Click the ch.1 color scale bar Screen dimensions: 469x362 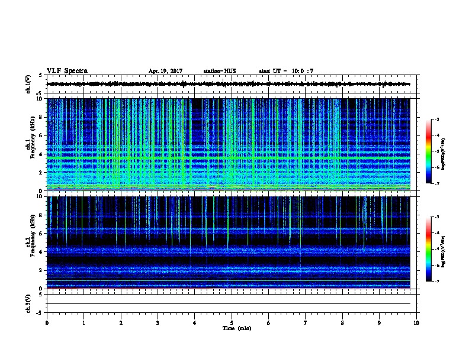point(428,151)
